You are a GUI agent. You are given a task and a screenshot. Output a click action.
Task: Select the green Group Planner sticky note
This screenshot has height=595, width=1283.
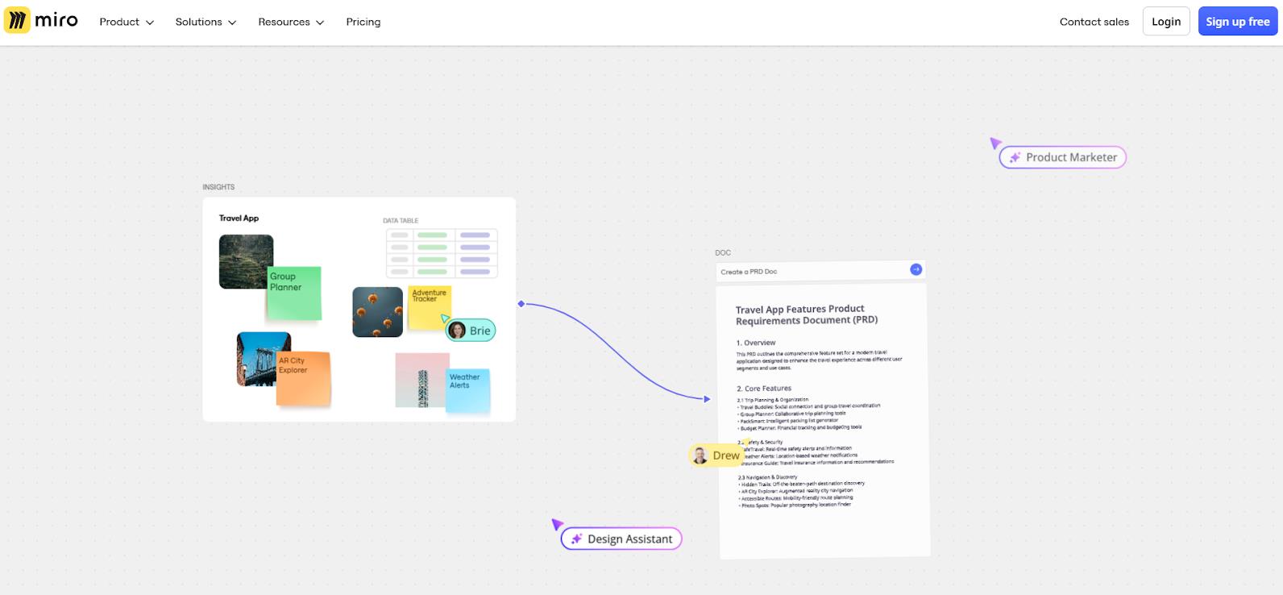[x=294, y=293]
